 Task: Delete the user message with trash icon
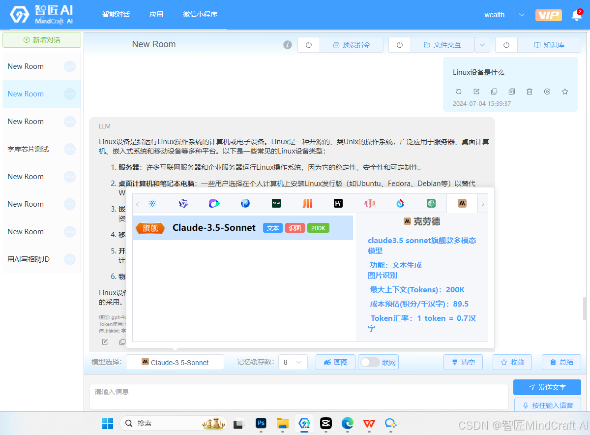coord(530,92)
